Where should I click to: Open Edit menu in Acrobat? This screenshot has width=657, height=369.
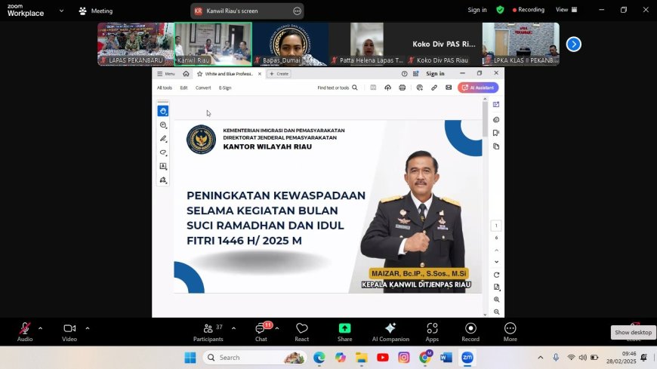[x=184, y=88]
